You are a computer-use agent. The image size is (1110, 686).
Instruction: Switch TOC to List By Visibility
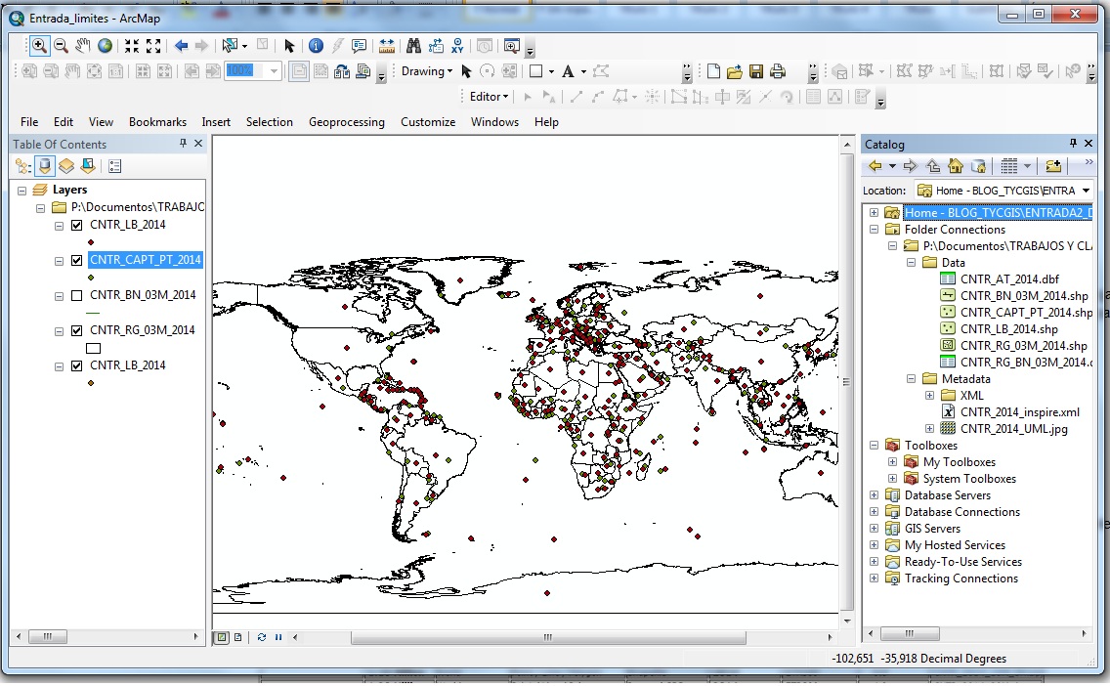(65, 166)
